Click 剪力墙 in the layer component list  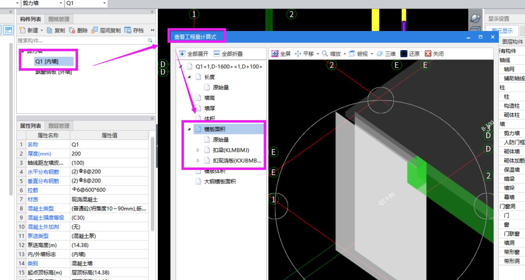pyautogui.click(x=511, y=133)
